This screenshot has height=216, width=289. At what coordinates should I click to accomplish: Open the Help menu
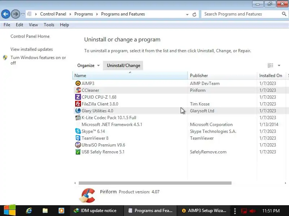[x=64, y=25]
